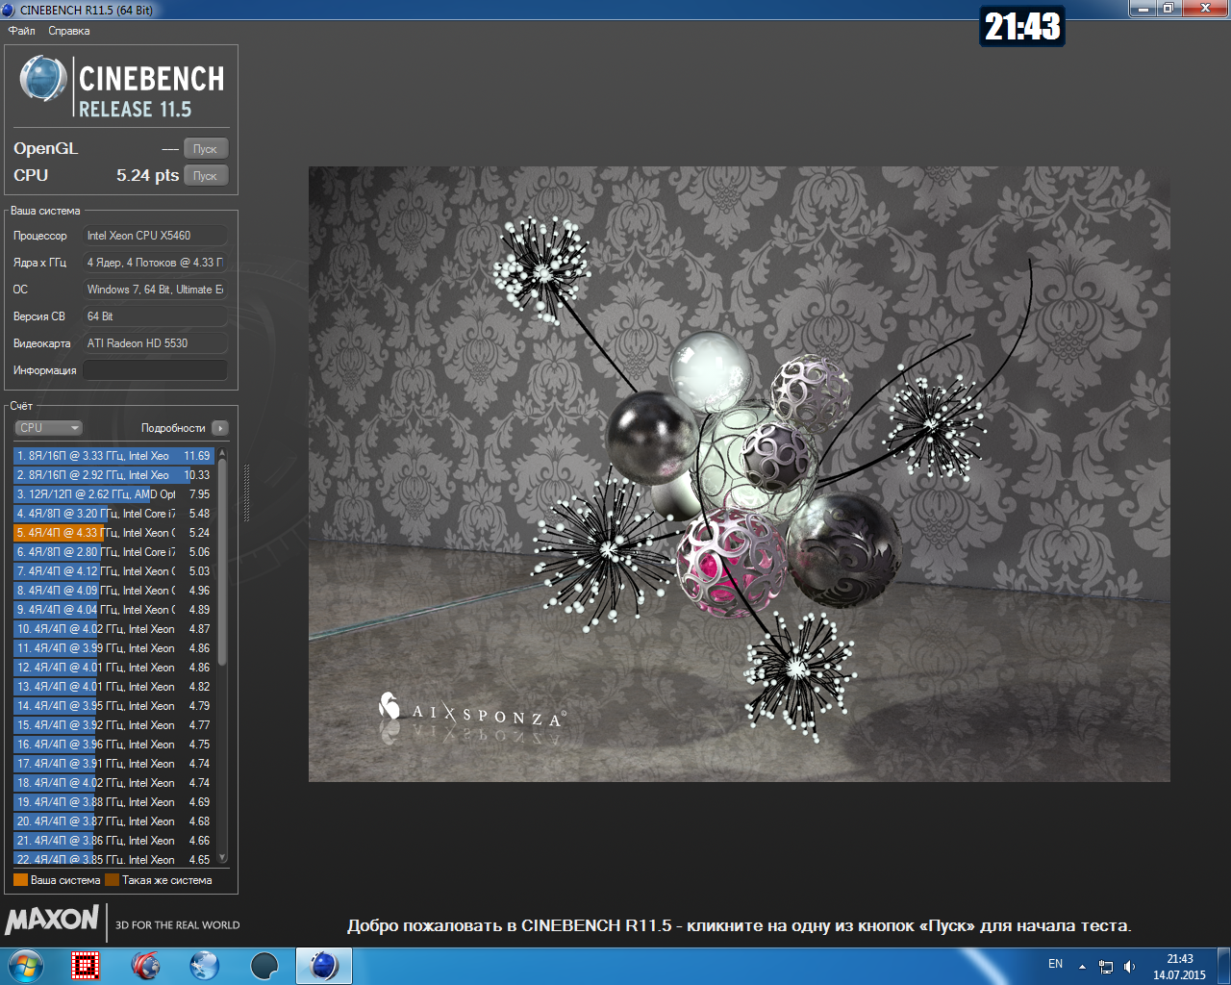Open the Файл menu
The image size is (1231, 985).
coord(21,31)
